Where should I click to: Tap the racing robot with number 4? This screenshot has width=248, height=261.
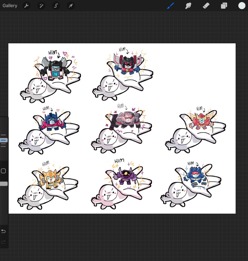click(x=55, y=69)
